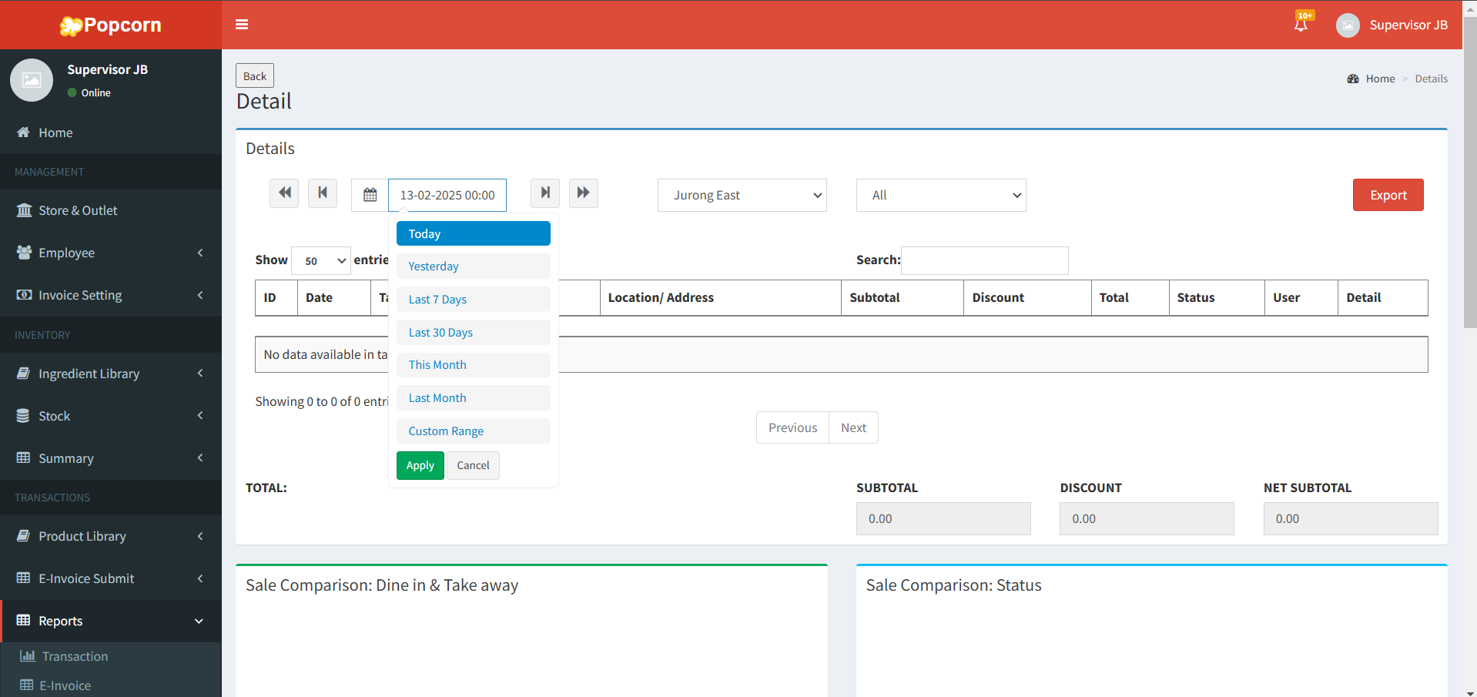Open the calendar icon date picker
Screen dimensions: 1477x697
[x=370, y=195]
